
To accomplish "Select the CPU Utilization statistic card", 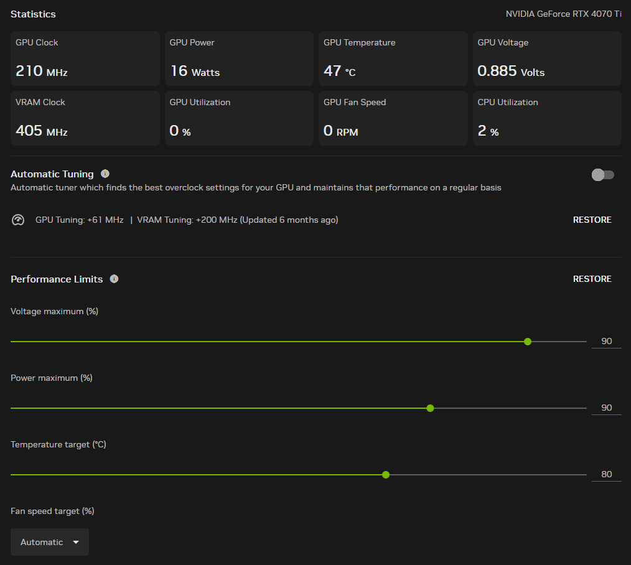I will 547,118.
